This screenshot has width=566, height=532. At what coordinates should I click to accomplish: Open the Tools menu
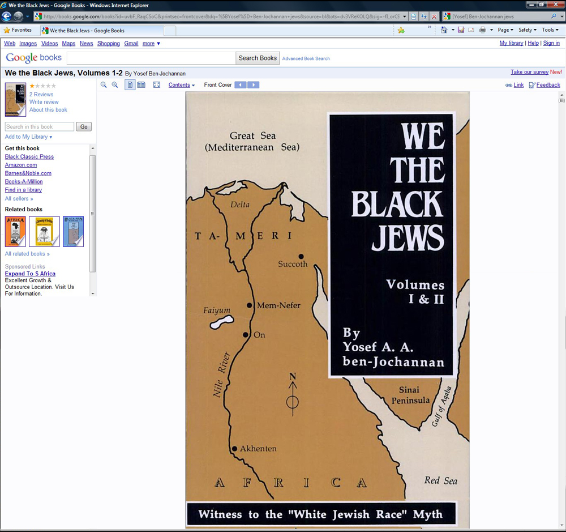(550, 30)
